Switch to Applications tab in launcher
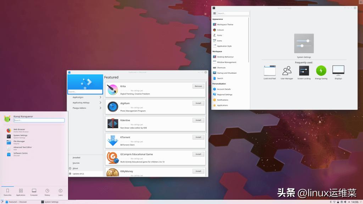The width and height of the screenshot is (363, 204). coord(21,192)
